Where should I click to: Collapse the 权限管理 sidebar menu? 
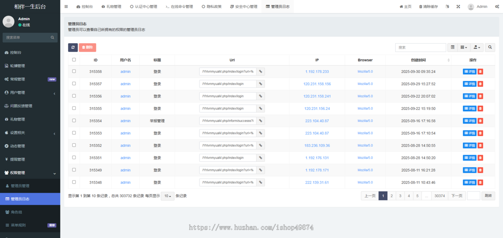tap(30, 173)
